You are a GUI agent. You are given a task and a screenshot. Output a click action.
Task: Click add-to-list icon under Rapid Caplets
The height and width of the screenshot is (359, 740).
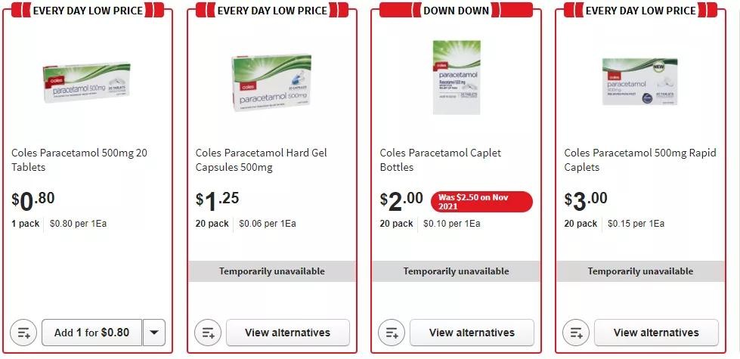(x=576, y=333)
